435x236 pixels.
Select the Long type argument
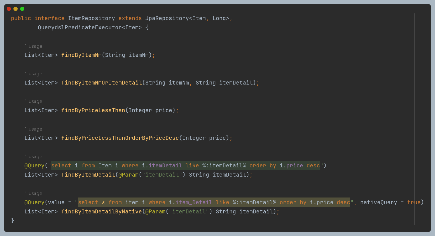coord(219,18)
